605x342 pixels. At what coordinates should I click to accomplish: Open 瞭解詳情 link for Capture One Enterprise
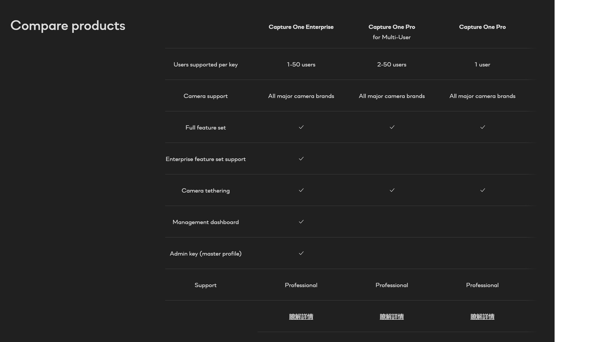[x=301, y=317]
